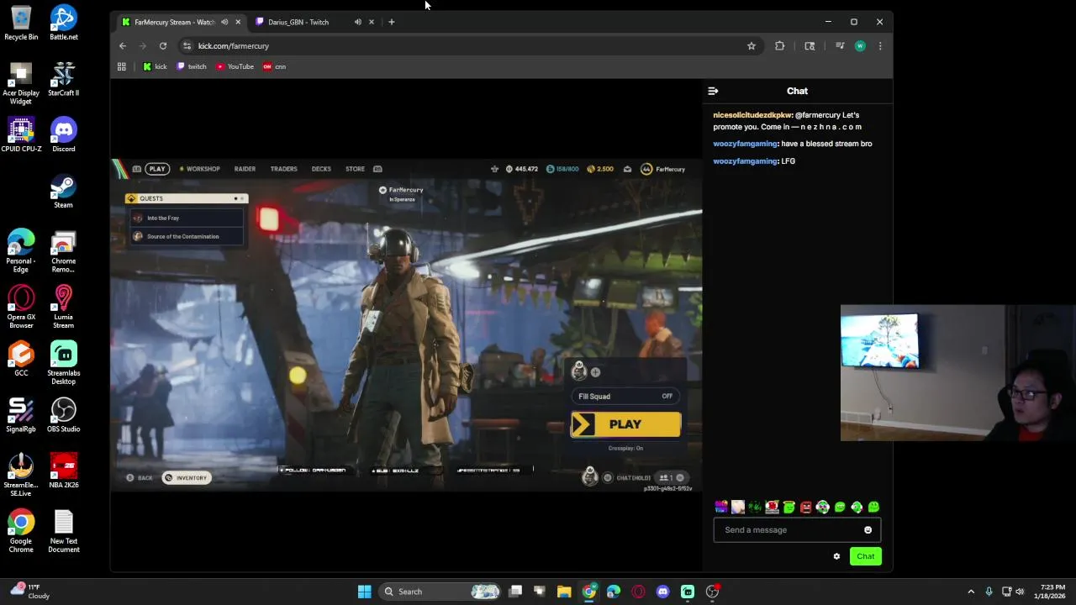Image resolution: width=1076 pixels, height=605 pixels.
Task: Open RAIDER tab in game menu
Action: [245, 169]
